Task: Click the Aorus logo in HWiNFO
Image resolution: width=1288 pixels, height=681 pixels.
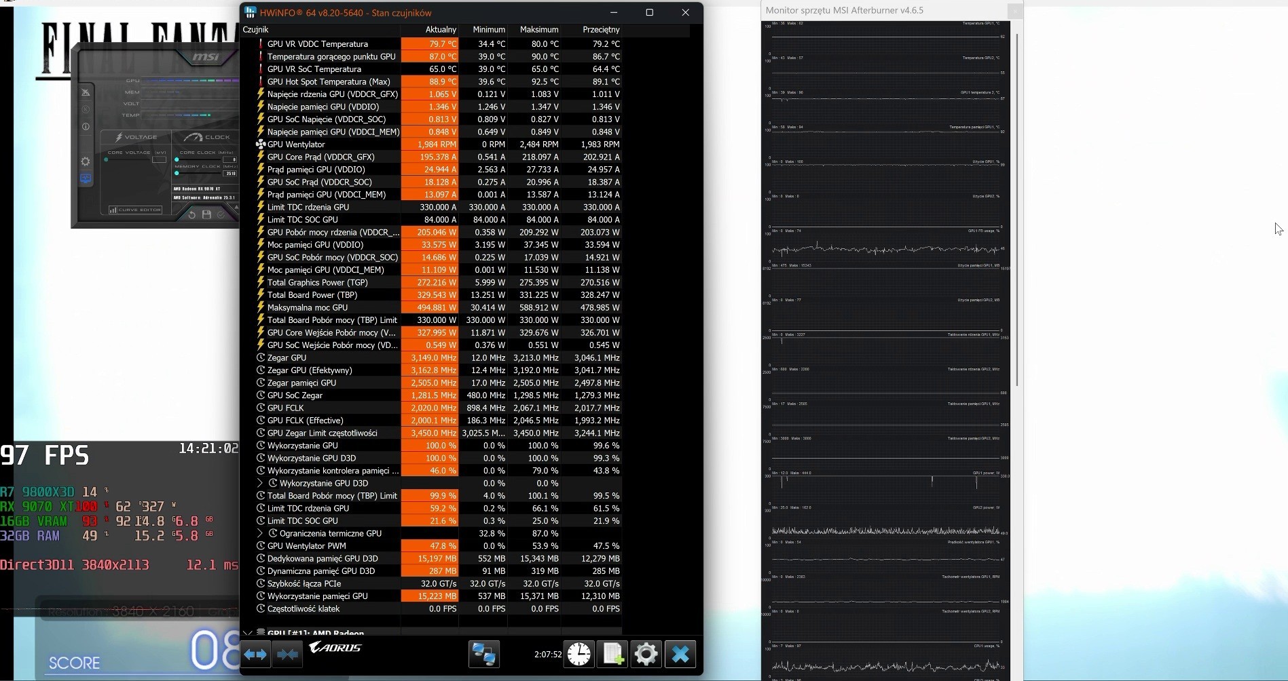Action: [x=335, y=648]
